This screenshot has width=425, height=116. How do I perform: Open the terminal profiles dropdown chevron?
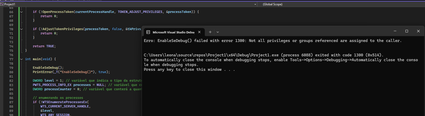(x=218, y=32)
